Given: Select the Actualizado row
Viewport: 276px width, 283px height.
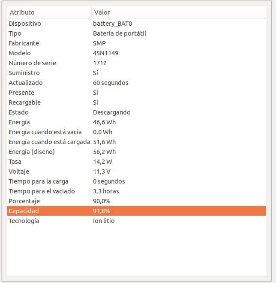Looking at the screenshot, I should pos(137,83).
